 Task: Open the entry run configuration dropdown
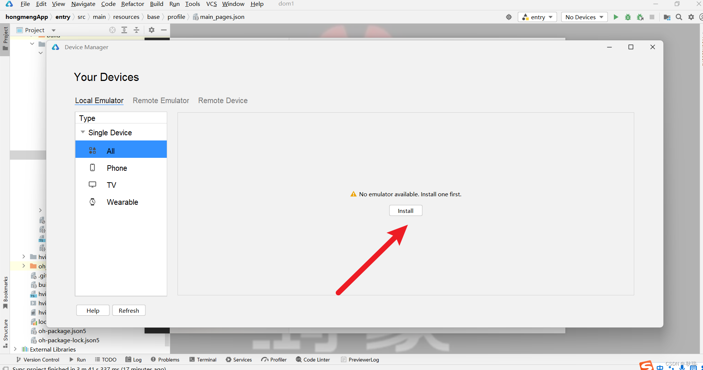[537, 17]
